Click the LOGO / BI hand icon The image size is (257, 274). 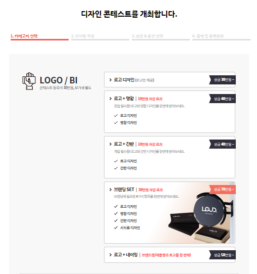29,81
